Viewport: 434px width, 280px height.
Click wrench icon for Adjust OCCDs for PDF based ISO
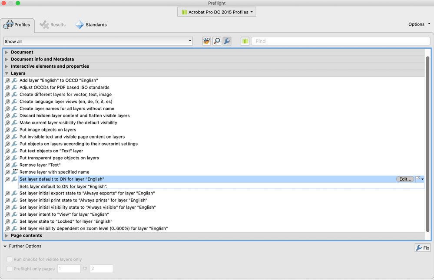pyautogui.click(x=14, y=87)
